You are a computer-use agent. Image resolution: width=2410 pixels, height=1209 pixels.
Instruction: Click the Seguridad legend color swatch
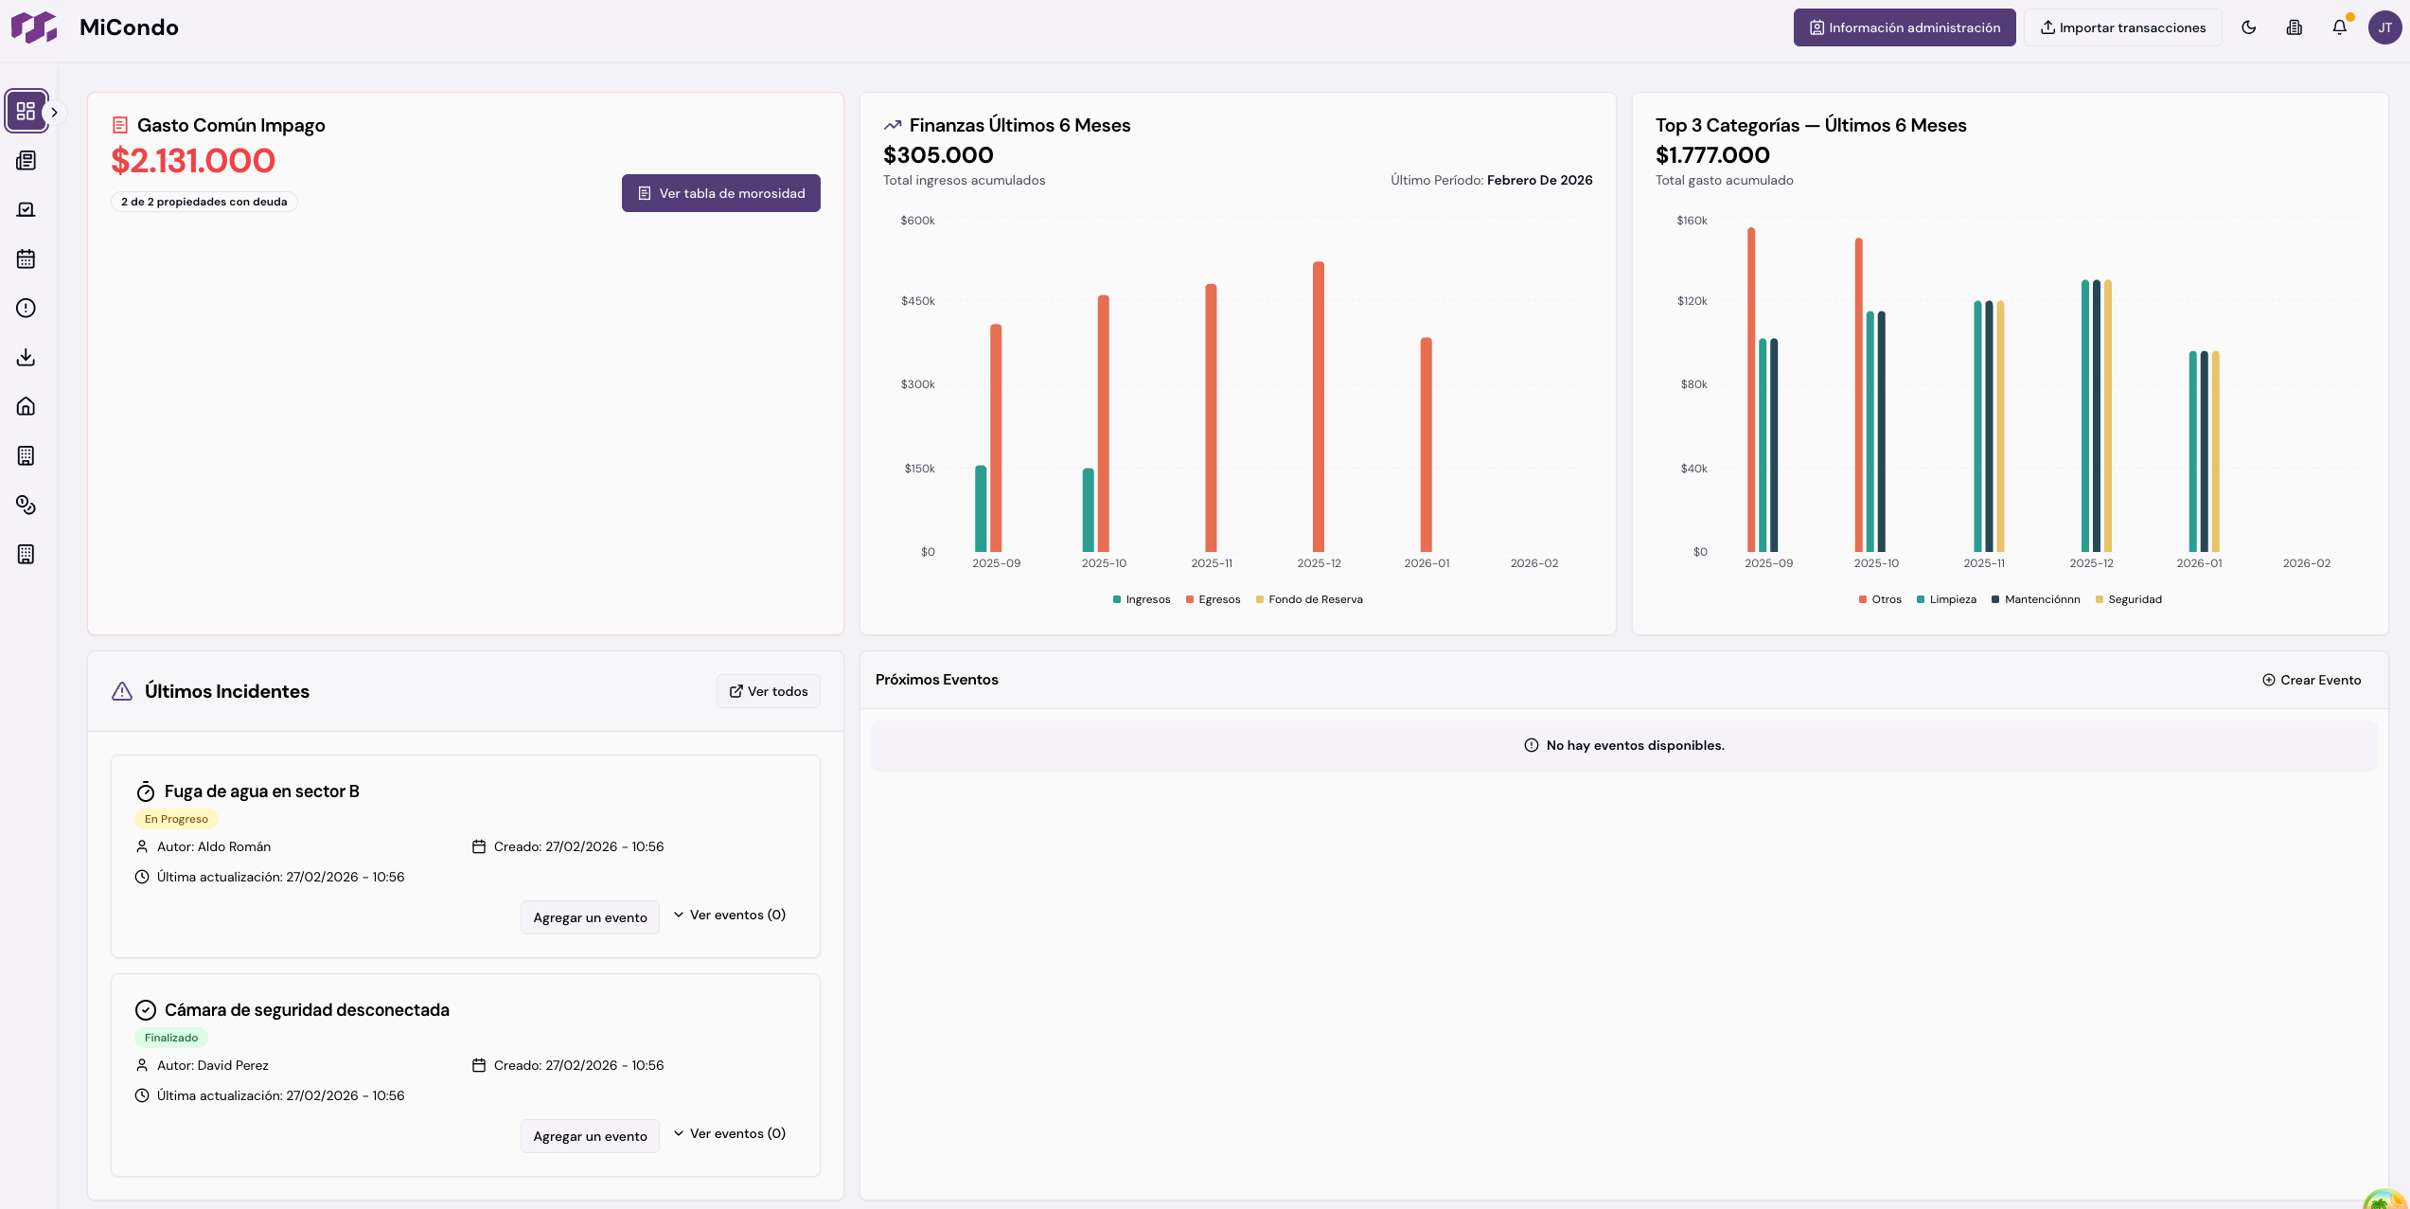pyautogui.click(x=2100, y=600)
